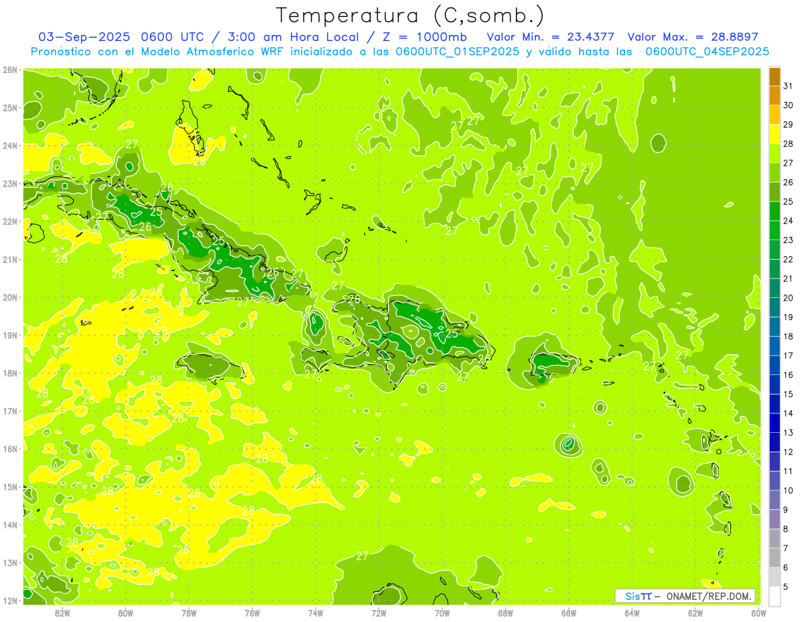Screen dimensions: 806x622
Task: Click the colorbar label '15'
Action: click(x=789, y=395)
